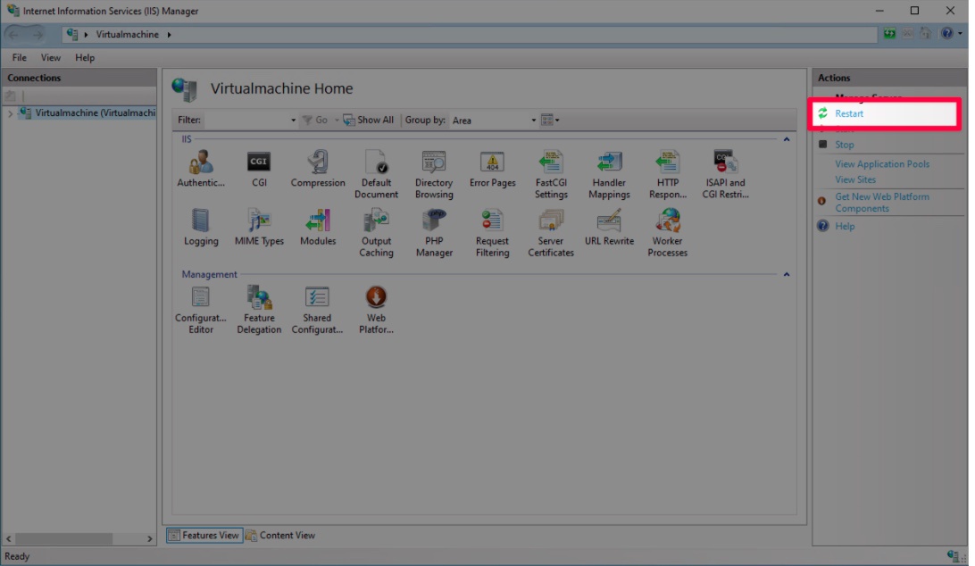Expand the Go button dropdown arrow
Image resolution: width=975 pixels, height=566 pixels.
337,120
